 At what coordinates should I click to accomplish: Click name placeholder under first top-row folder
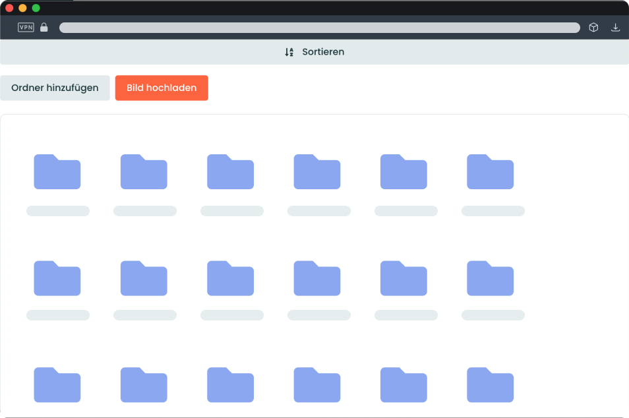pos(58,211)
